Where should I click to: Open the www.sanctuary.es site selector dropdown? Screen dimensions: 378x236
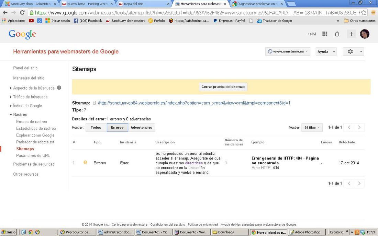288,51
